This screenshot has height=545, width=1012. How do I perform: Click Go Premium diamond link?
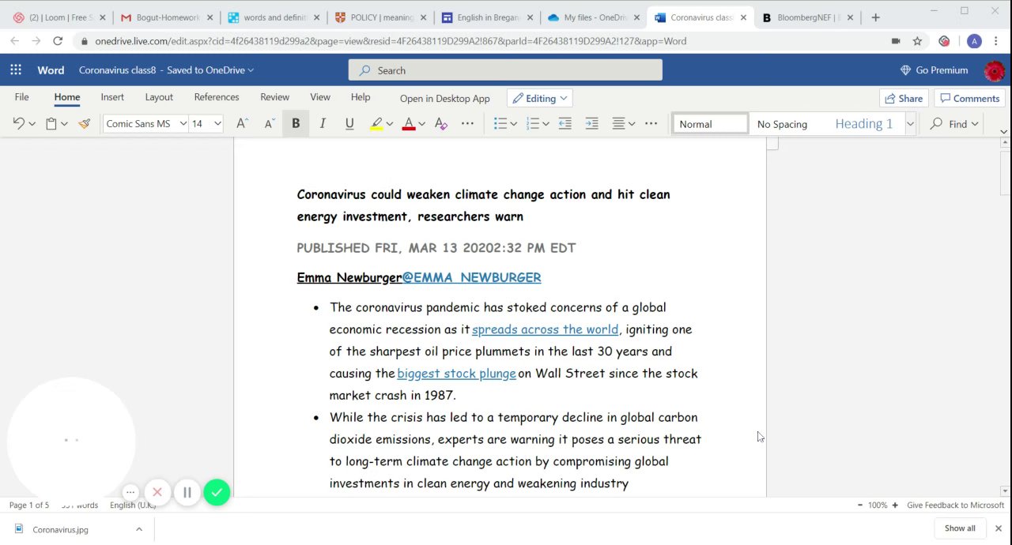point(934,70)
